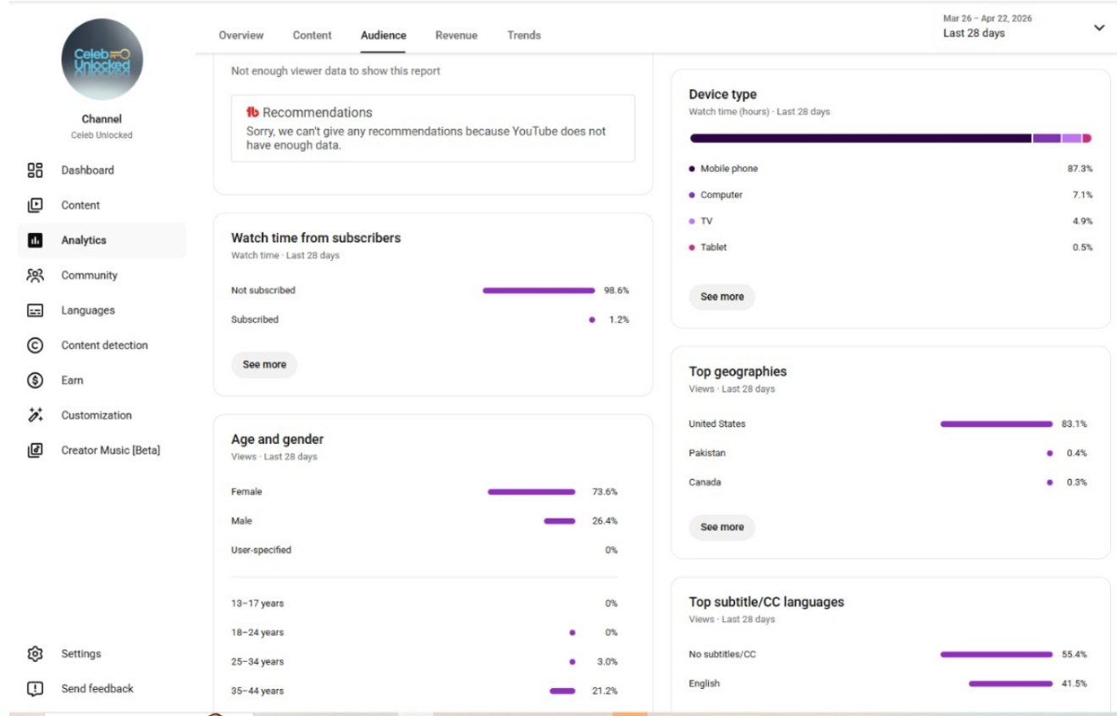Open the Settings gear icon

35,654
